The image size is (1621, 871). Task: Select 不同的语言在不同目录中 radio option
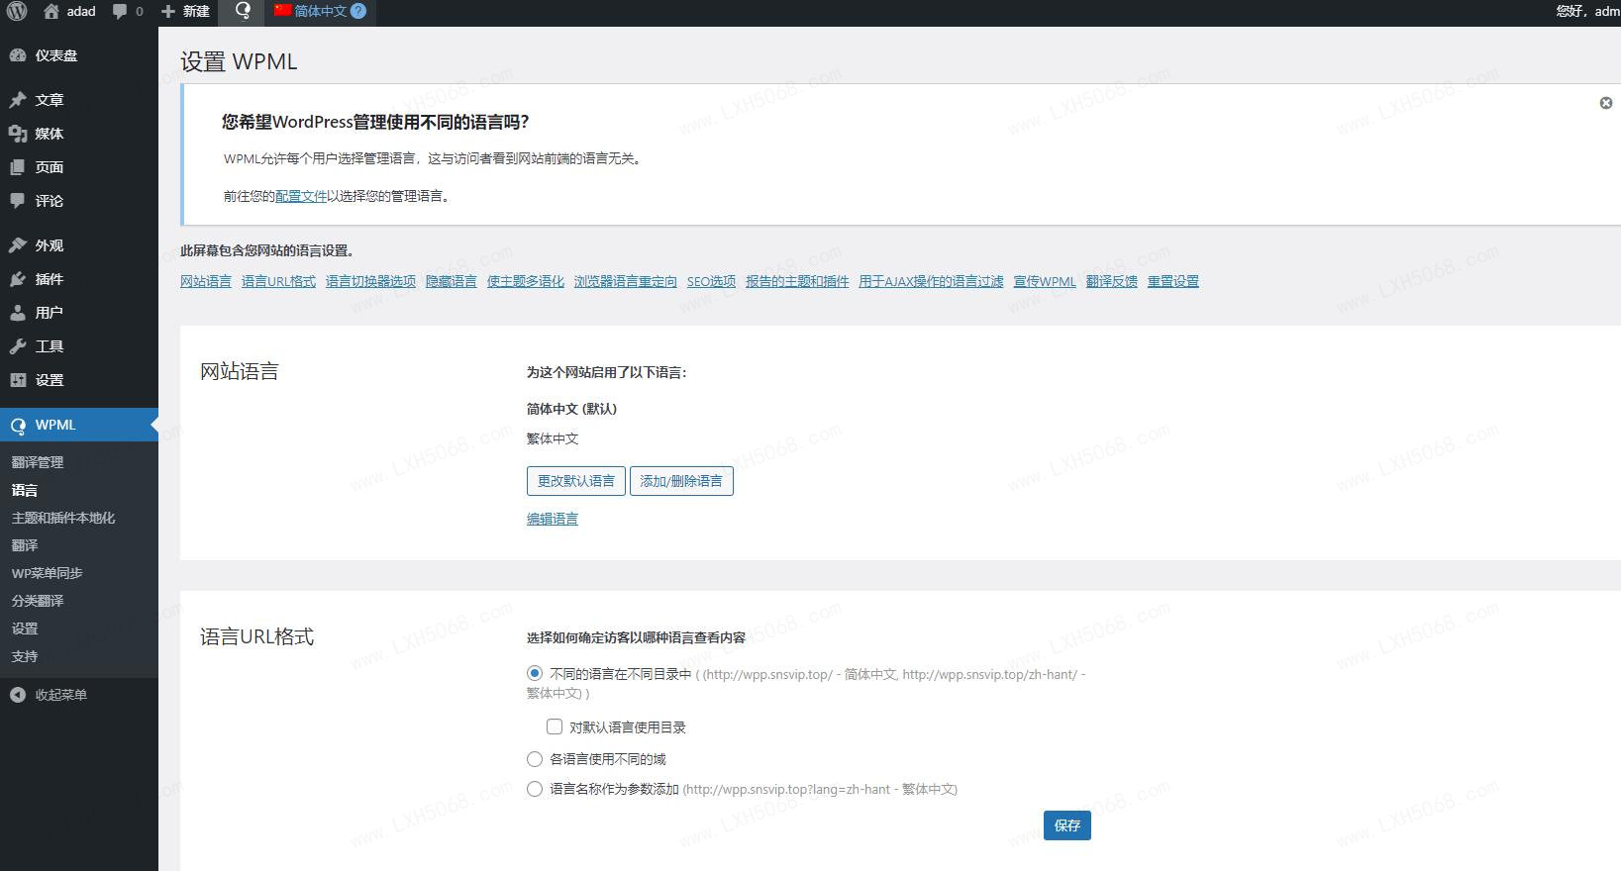(535, 673)
